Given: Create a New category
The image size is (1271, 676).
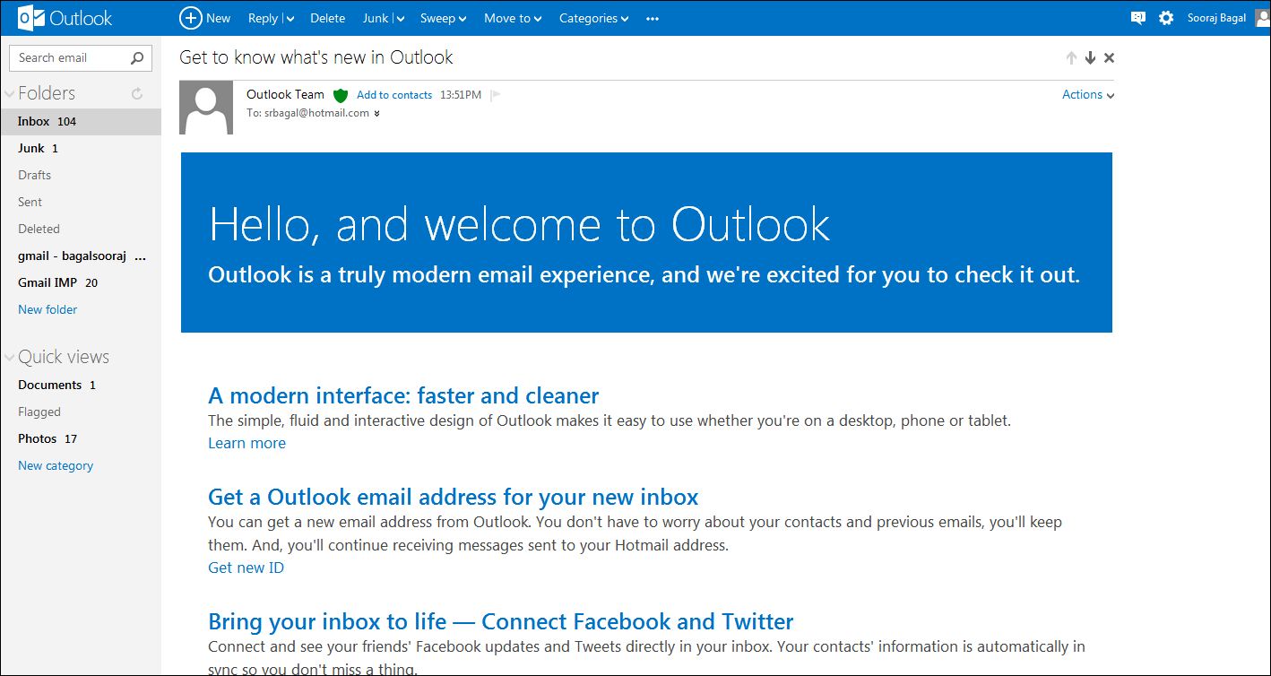Looking at the screenshot, I should click(x=56, y=465).
